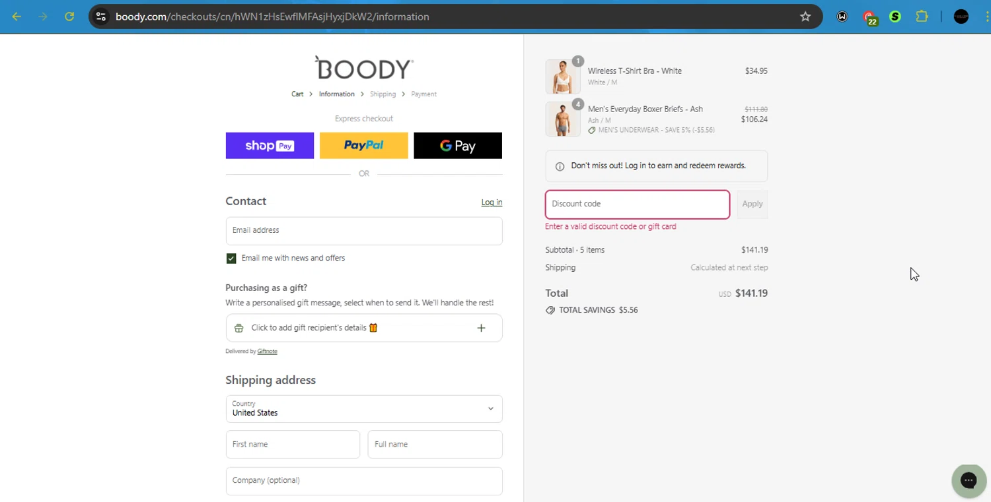
Task: Open the Country dropdown
Action: pos(364,409)
